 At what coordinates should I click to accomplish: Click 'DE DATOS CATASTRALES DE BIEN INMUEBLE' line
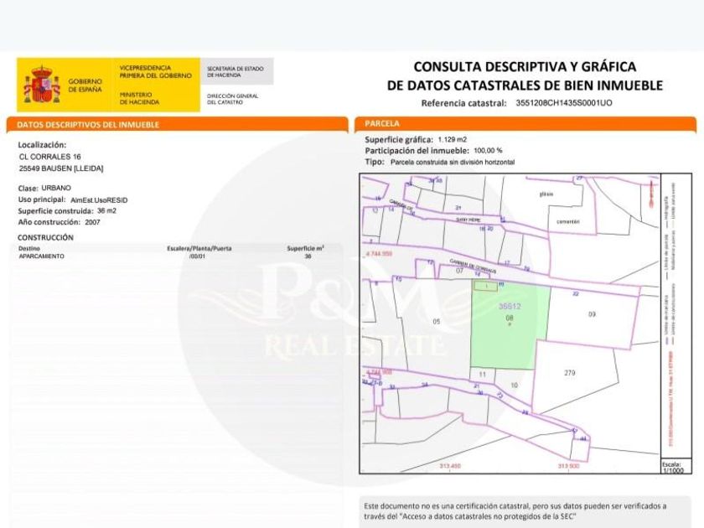[525, 85]
